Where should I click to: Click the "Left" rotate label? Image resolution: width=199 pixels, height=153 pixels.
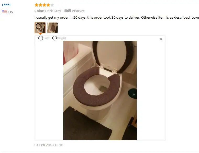[x=46, y=38]
